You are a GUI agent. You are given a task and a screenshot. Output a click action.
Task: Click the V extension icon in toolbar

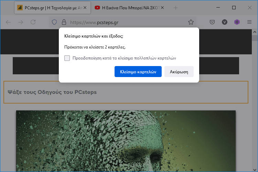[x=225, y=22]
